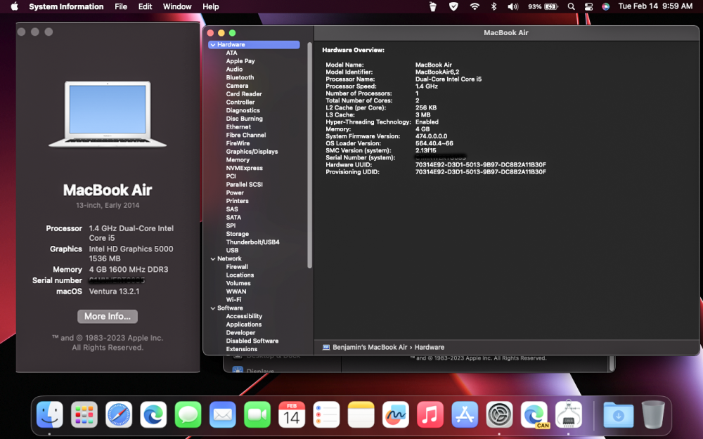Select USB in the sidebar
703x439 pixels.
[x=232, y=251]
